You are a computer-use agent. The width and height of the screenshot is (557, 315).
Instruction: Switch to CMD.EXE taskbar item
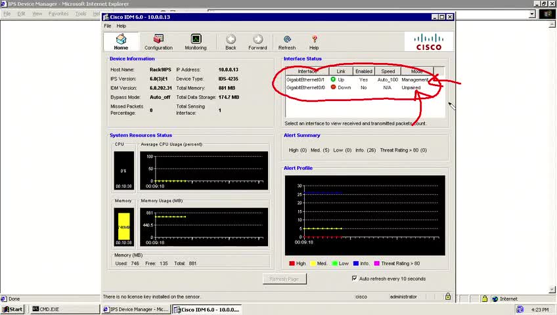(x=64, y=309)
